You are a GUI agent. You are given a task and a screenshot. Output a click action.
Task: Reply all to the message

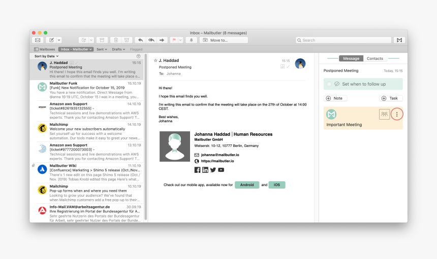151,40
